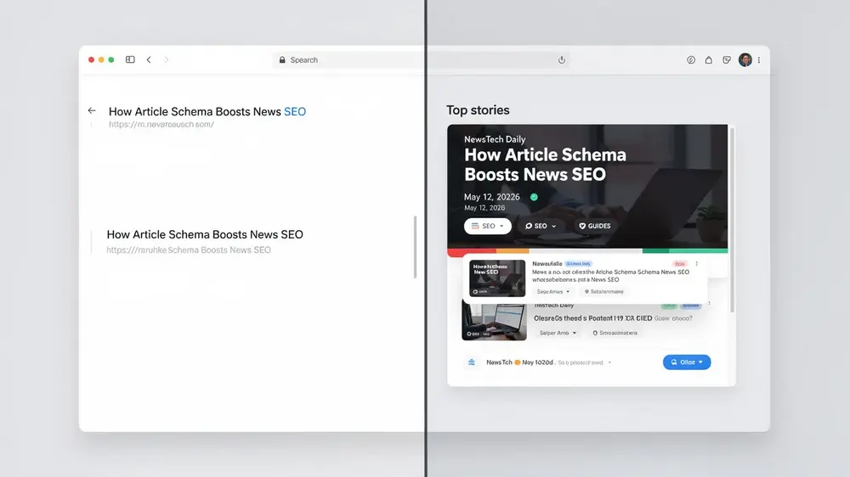Click the May 12, 20226 date text

(491, 197)
